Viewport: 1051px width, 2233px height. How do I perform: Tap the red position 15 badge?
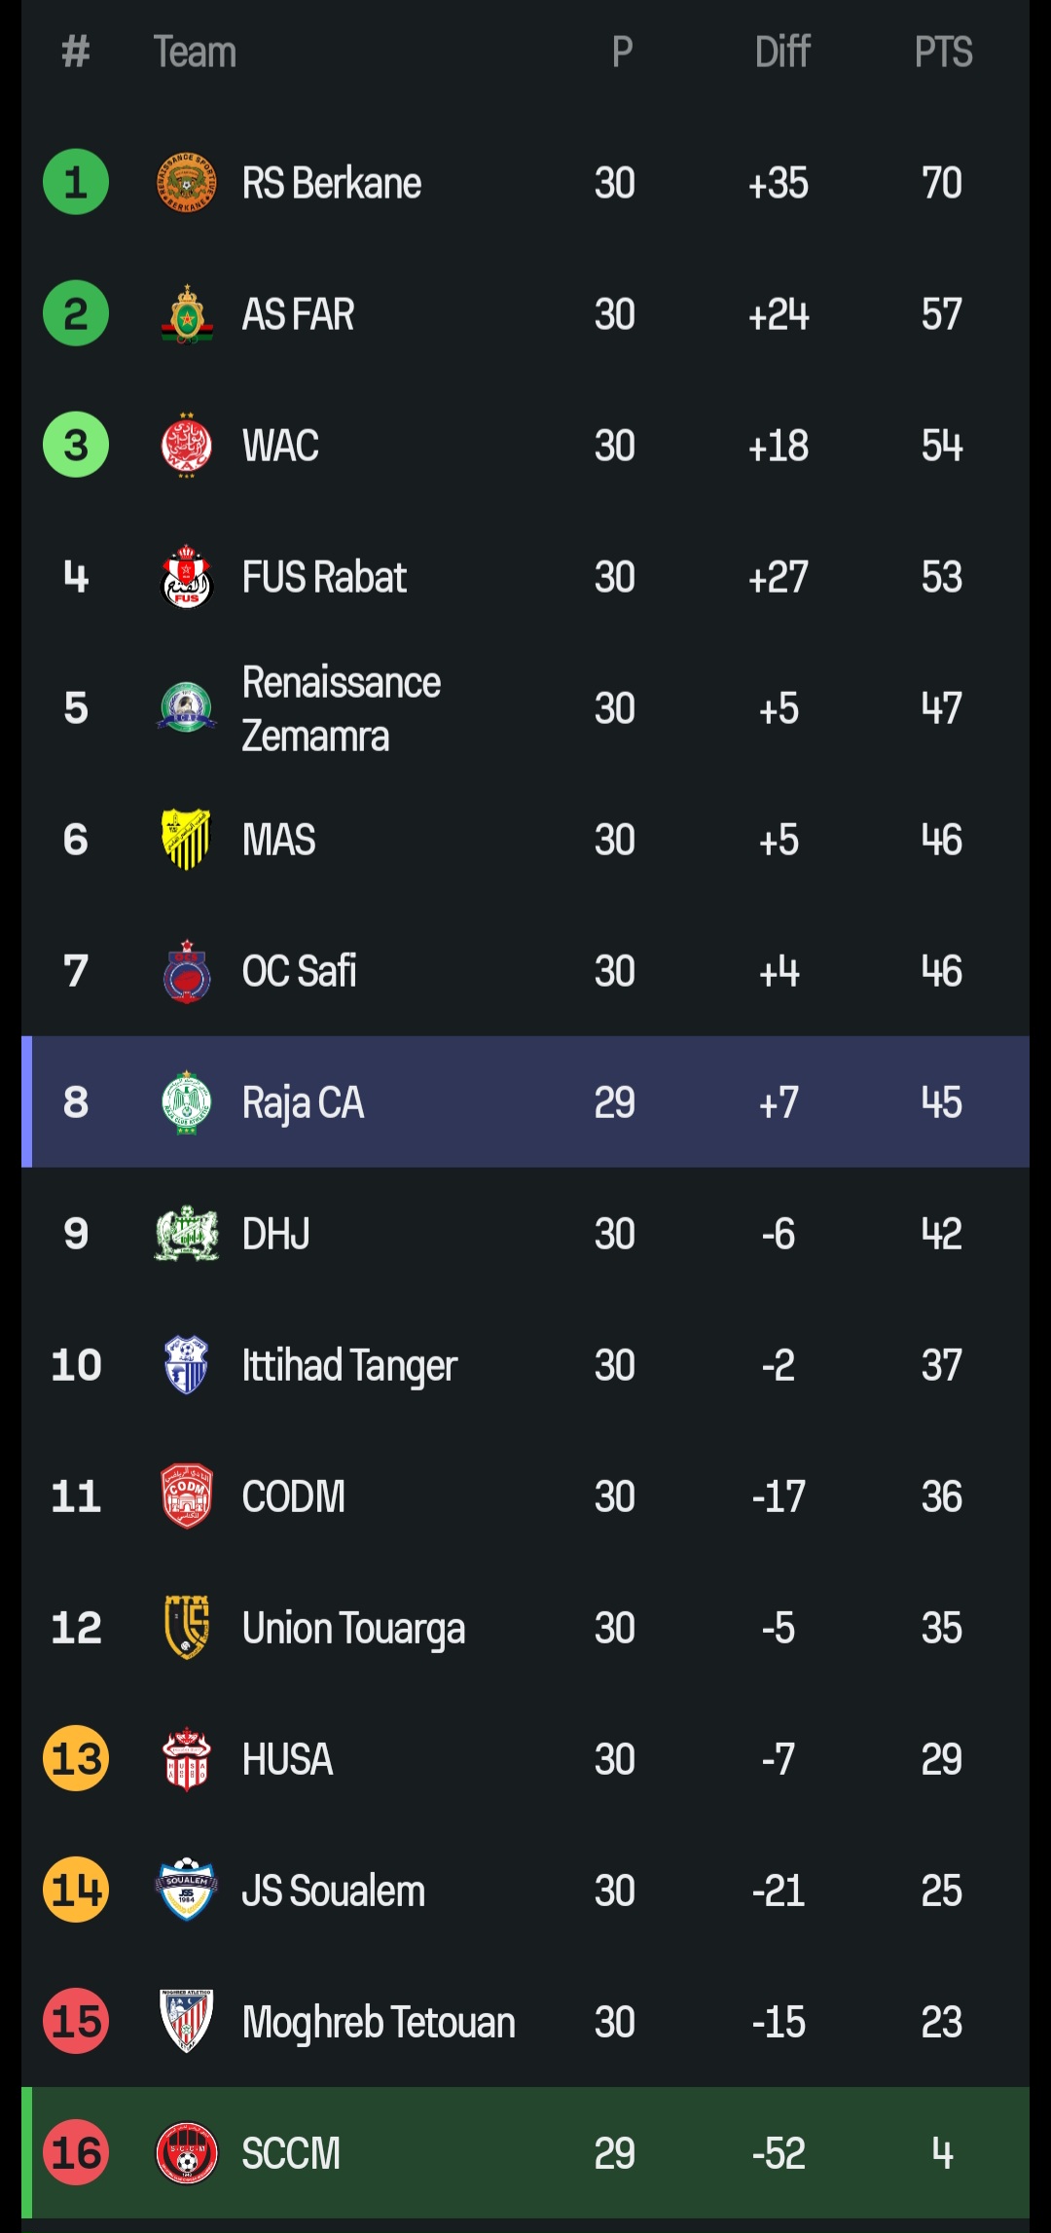[76, 2022]
